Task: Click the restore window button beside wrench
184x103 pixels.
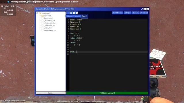Action: click(x=145, y=9)
